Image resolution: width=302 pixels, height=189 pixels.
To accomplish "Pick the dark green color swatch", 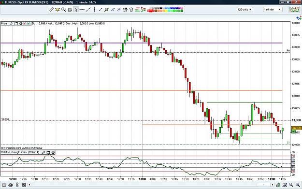I will (182, 11).
